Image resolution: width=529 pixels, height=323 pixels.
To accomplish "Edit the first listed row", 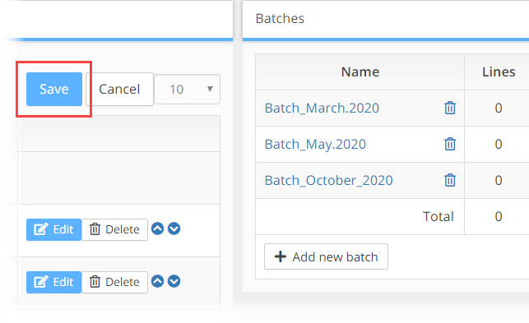I will (54, 229).
